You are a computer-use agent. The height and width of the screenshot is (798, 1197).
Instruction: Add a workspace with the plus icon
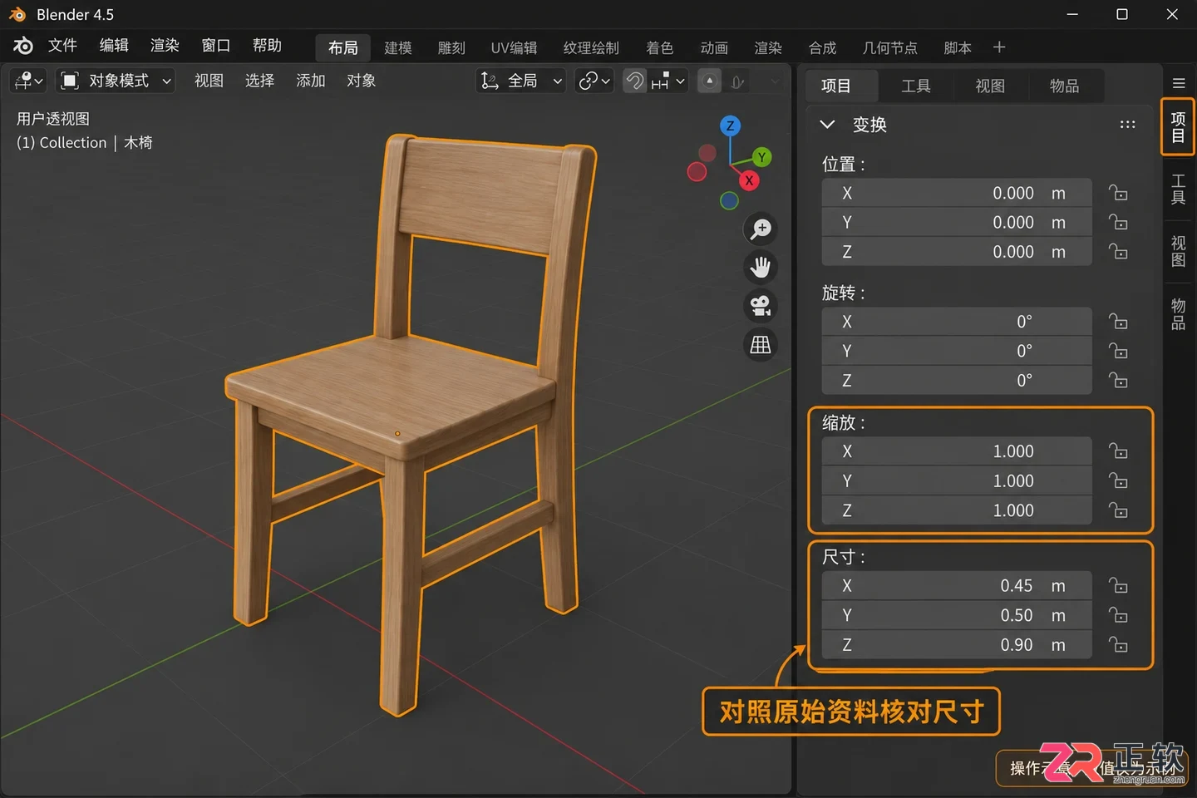coord(999,47)
